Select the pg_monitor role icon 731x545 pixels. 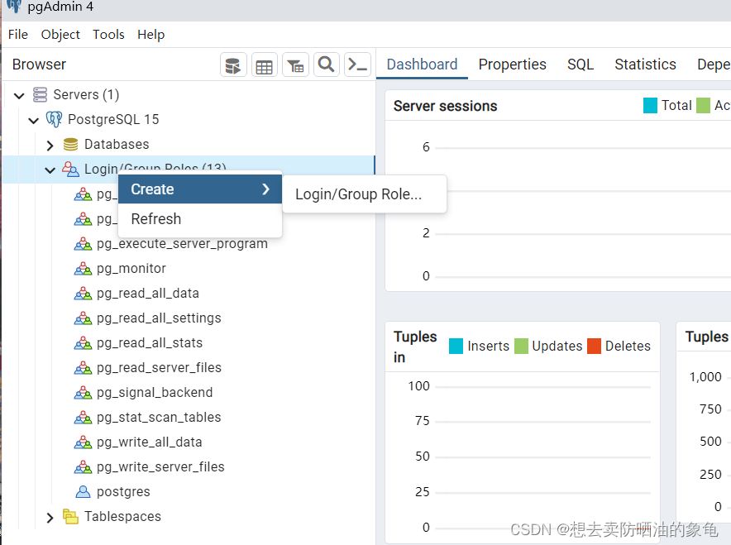coord(84,268)
